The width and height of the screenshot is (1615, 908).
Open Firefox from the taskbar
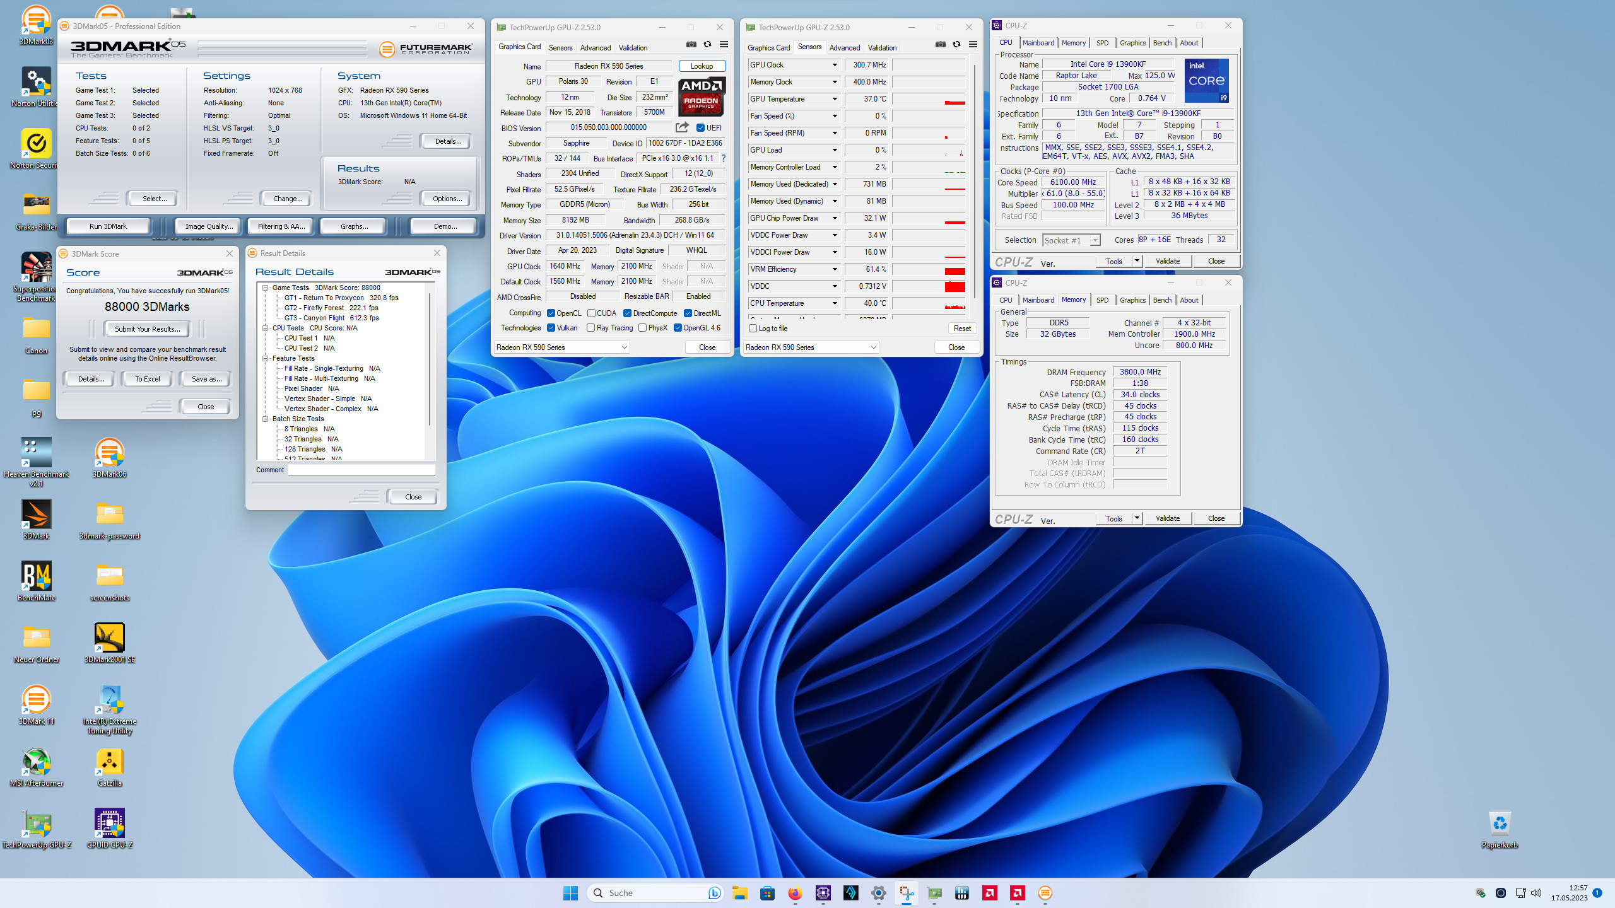tap(795, 893)
